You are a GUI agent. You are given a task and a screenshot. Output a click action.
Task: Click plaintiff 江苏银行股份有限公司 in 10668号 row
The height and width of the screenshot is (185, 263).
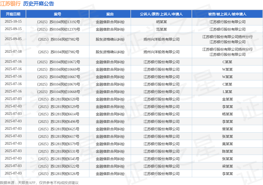point(161,92)
